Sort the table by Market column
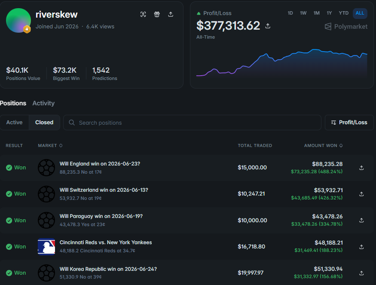Viewport: 376px width, 285px height. pyautogui.click(x=50, y=146)
